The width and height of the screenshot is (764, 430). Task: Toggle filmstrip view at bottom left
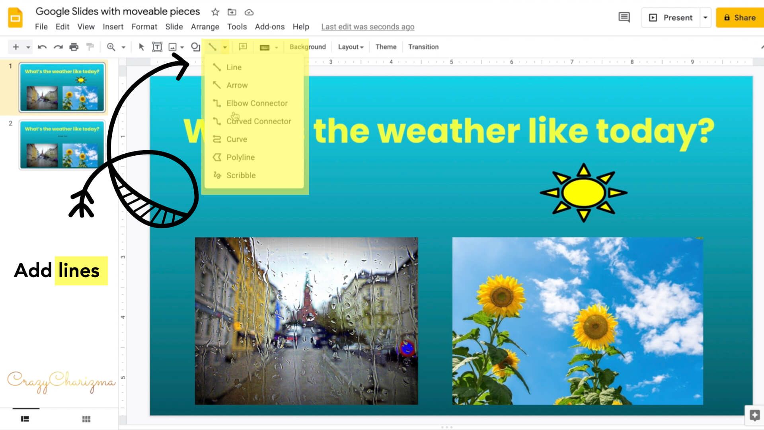tap(25, 418)
